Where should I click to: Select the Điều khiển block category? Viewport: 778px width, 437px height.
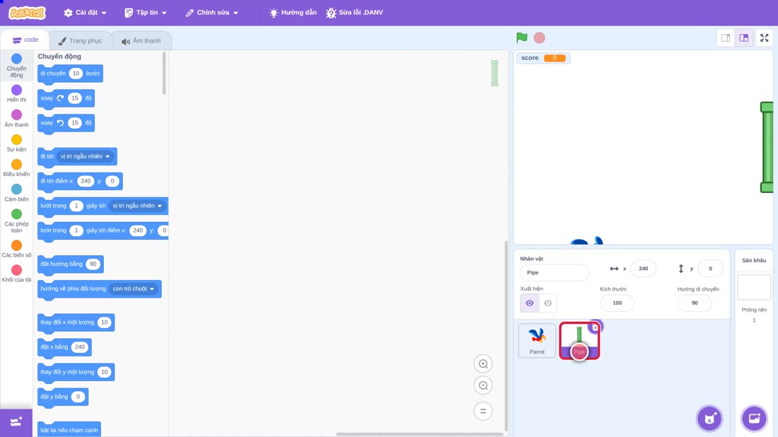tap(16, 168)
